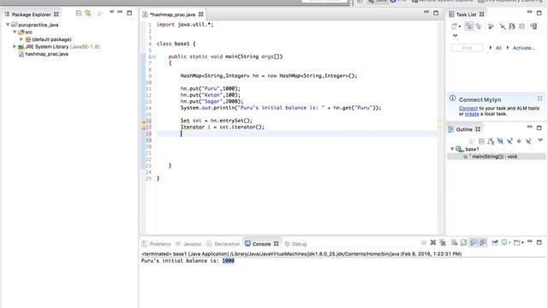Click the Connect link in Connect Mylyn
Viewport: 548px width, 308px height.
click(x=468, y=109)
